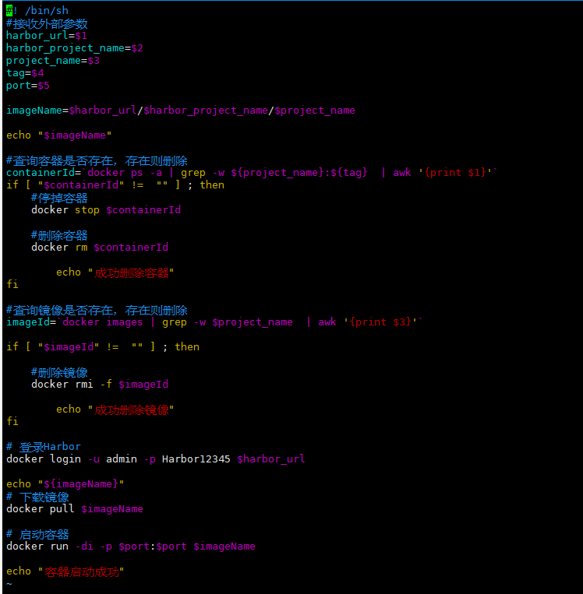Click the comment '#查询镜像是否存在，存在则删除'

pyautogui.click(x=97, y=311)
